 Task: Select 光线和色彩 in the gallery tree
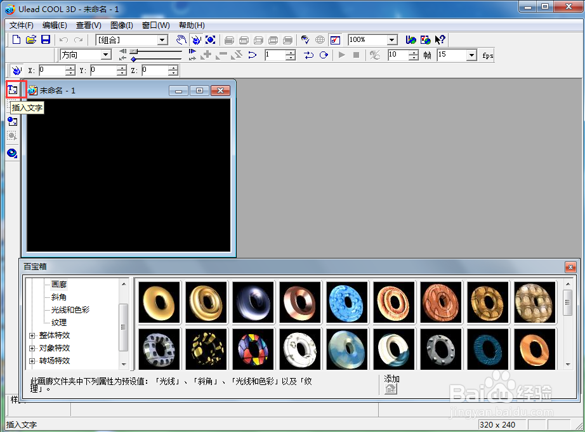coord(70,310)
